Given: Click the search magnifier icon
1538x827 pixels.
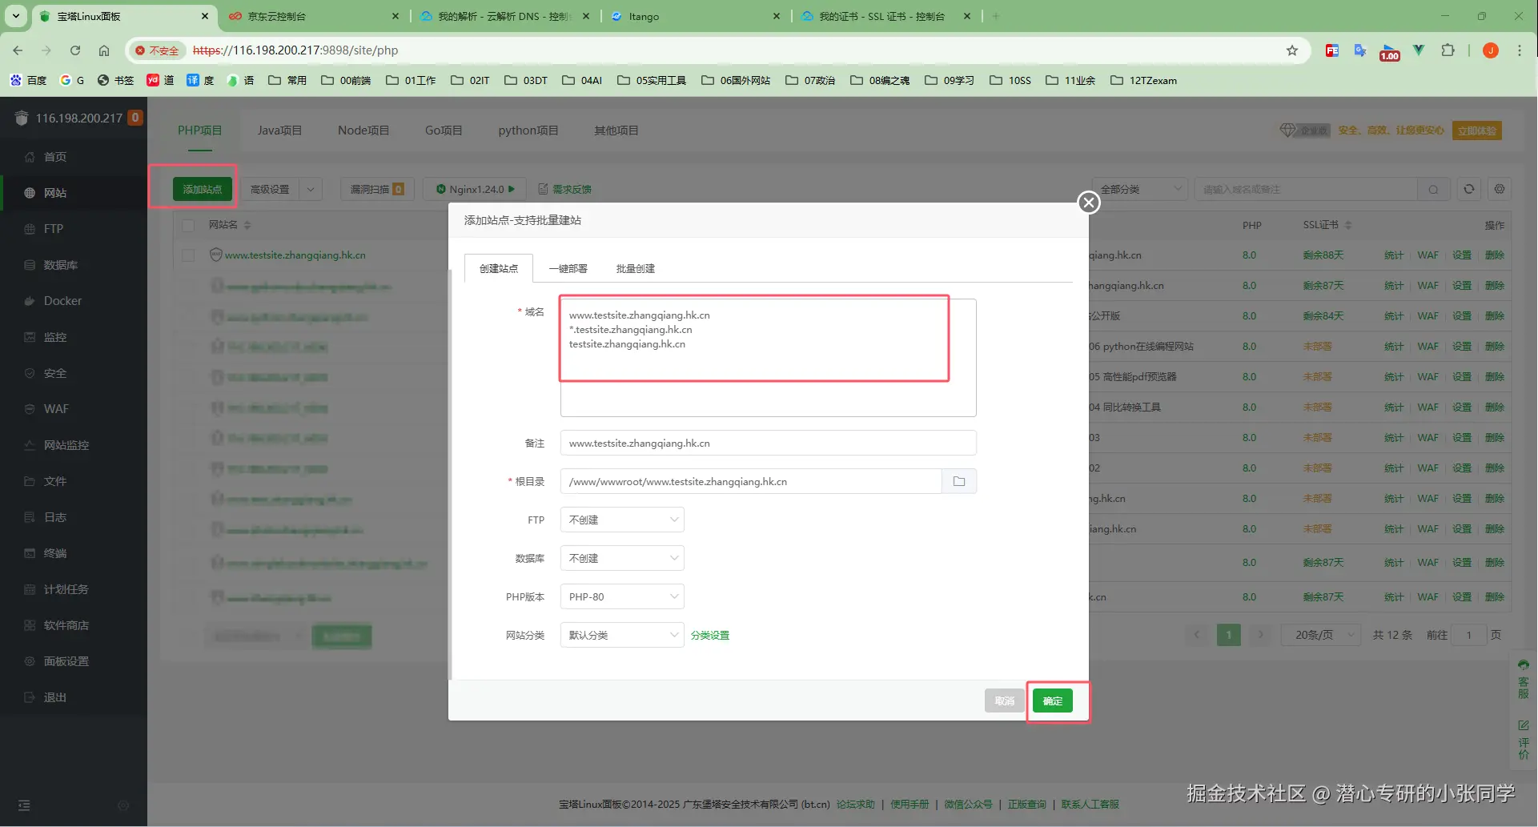Looking at the screenshot, I should coord(1433,189).
